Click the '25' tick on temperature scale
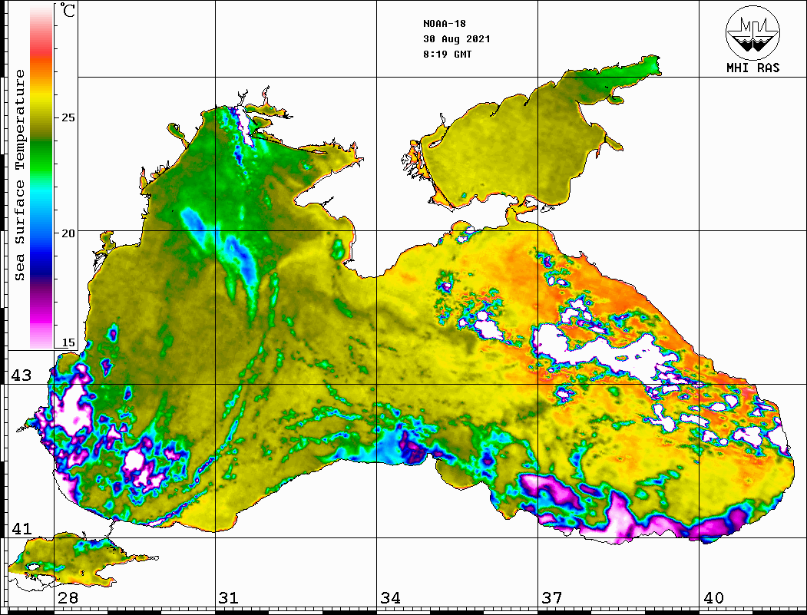The height and width of the screenshot is (615, 807). [68, 117]
